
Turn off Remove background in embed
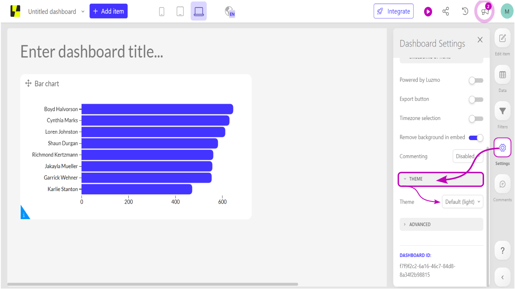pos(476,138)
